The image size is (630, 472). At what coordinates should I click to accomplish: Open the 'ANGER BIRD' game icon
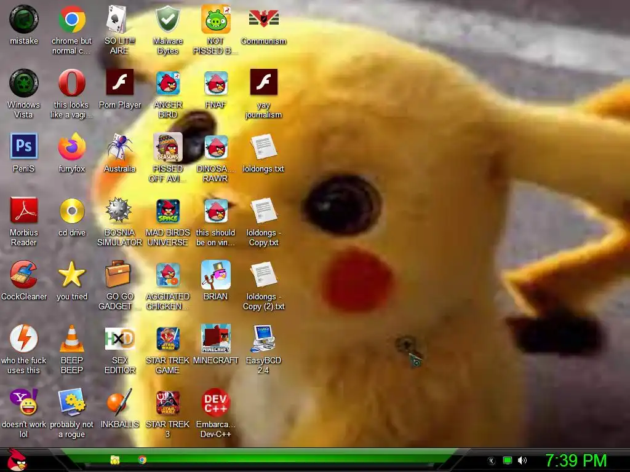click(x=167, y=83)
